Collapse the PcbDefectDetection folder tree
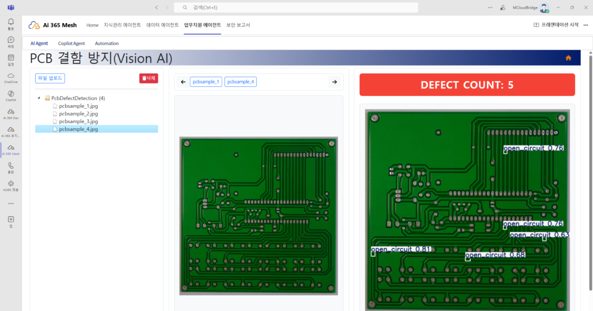593x311 pixels. 39,98
